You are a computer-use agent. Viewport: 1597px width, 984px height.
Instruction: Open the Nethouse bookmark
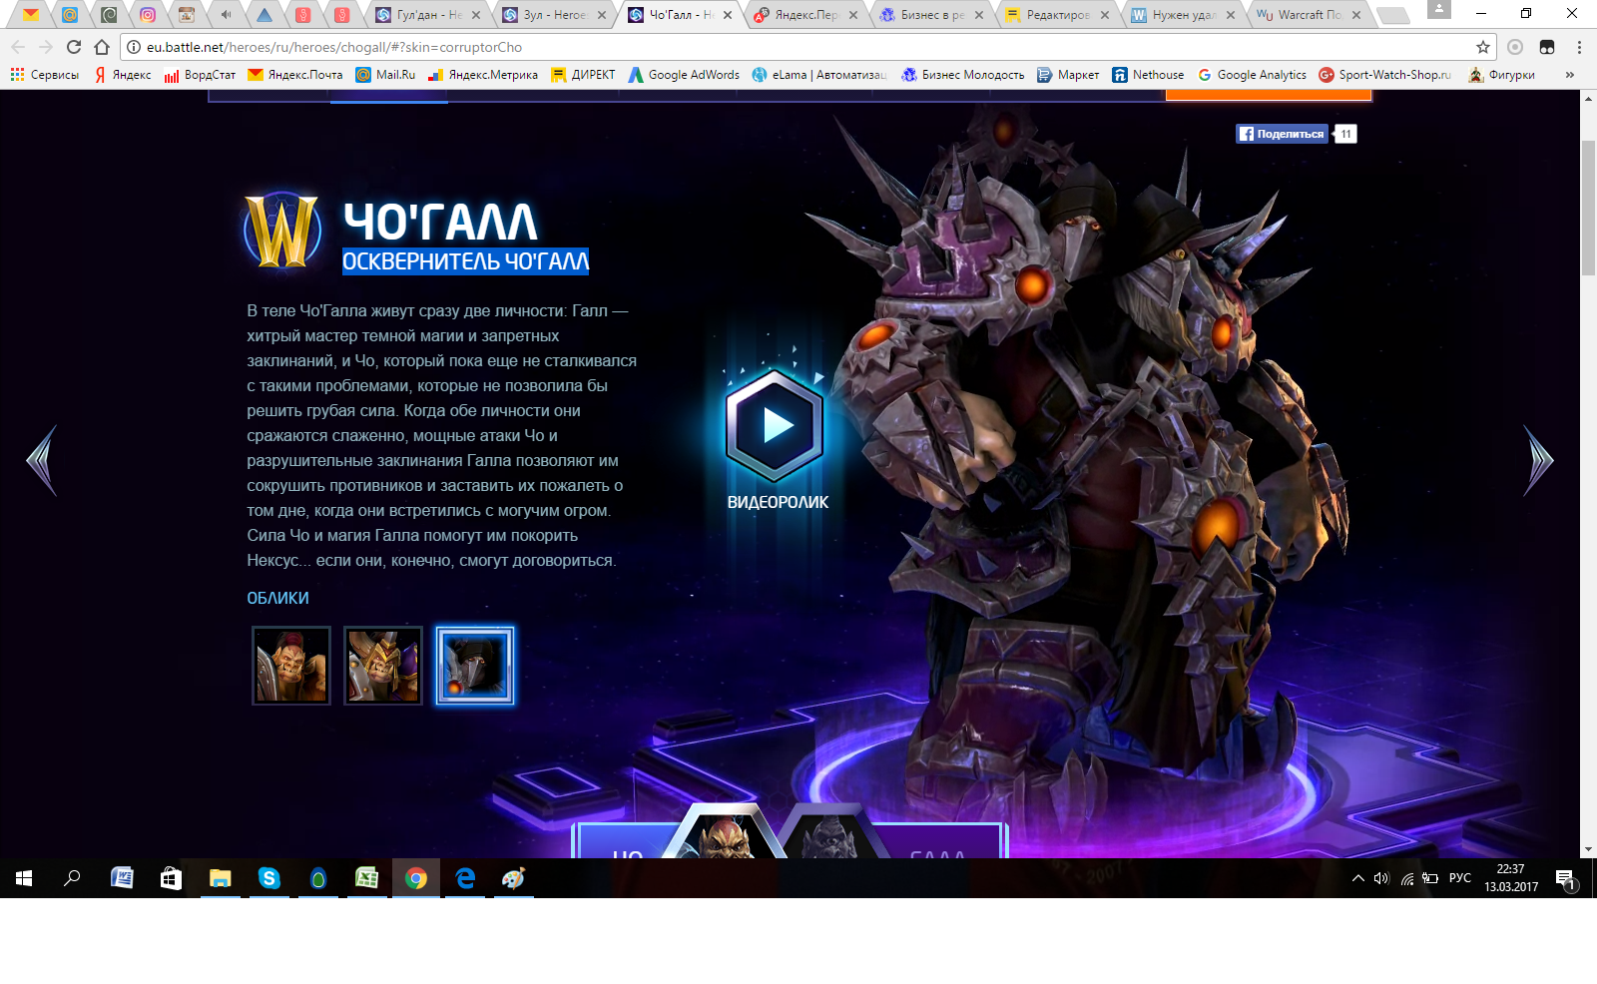point(1148,75)
